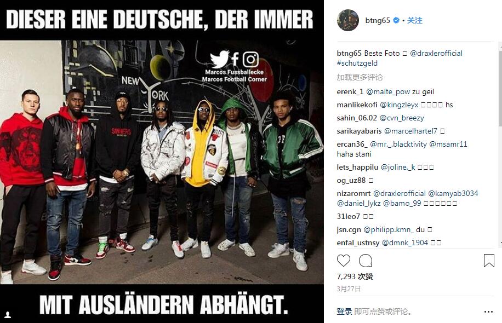The width and height of the screenshot is (502, 323).
Task: Show tagged people icon on photo
Action: tap(8, 315)
